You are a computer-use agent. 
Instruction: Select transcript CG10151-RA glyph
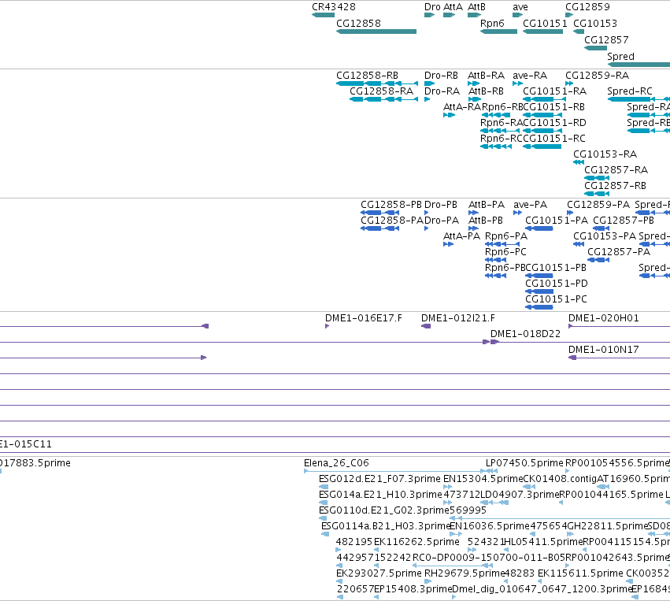coord(544,99)
